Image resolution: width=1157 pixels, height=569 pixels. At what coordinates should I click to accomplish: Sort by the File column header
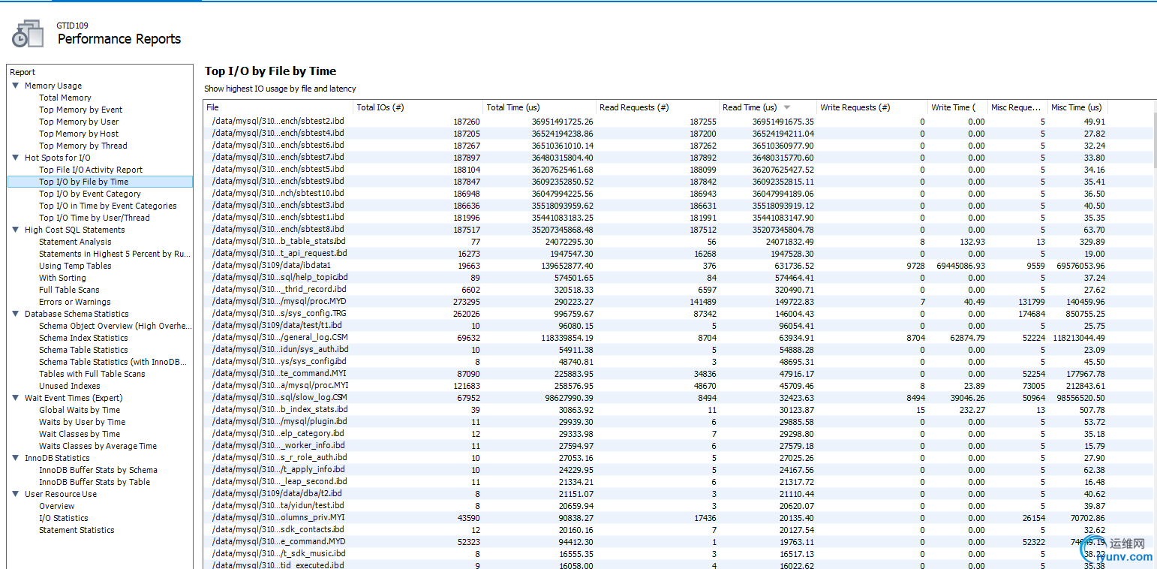click(x=278, y=107)
